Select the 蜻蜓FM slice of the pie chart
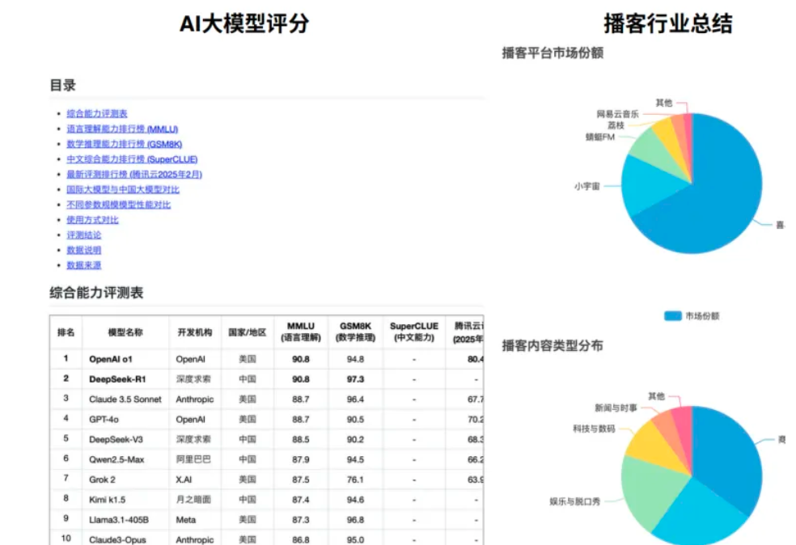 click(x=655, y=154)
